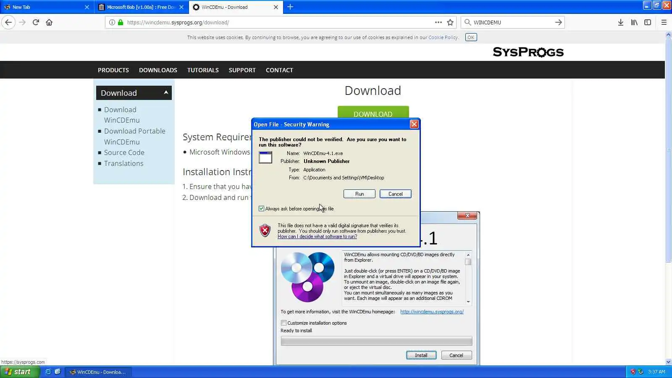Open the Source Code sidebar link

[124, 152]
